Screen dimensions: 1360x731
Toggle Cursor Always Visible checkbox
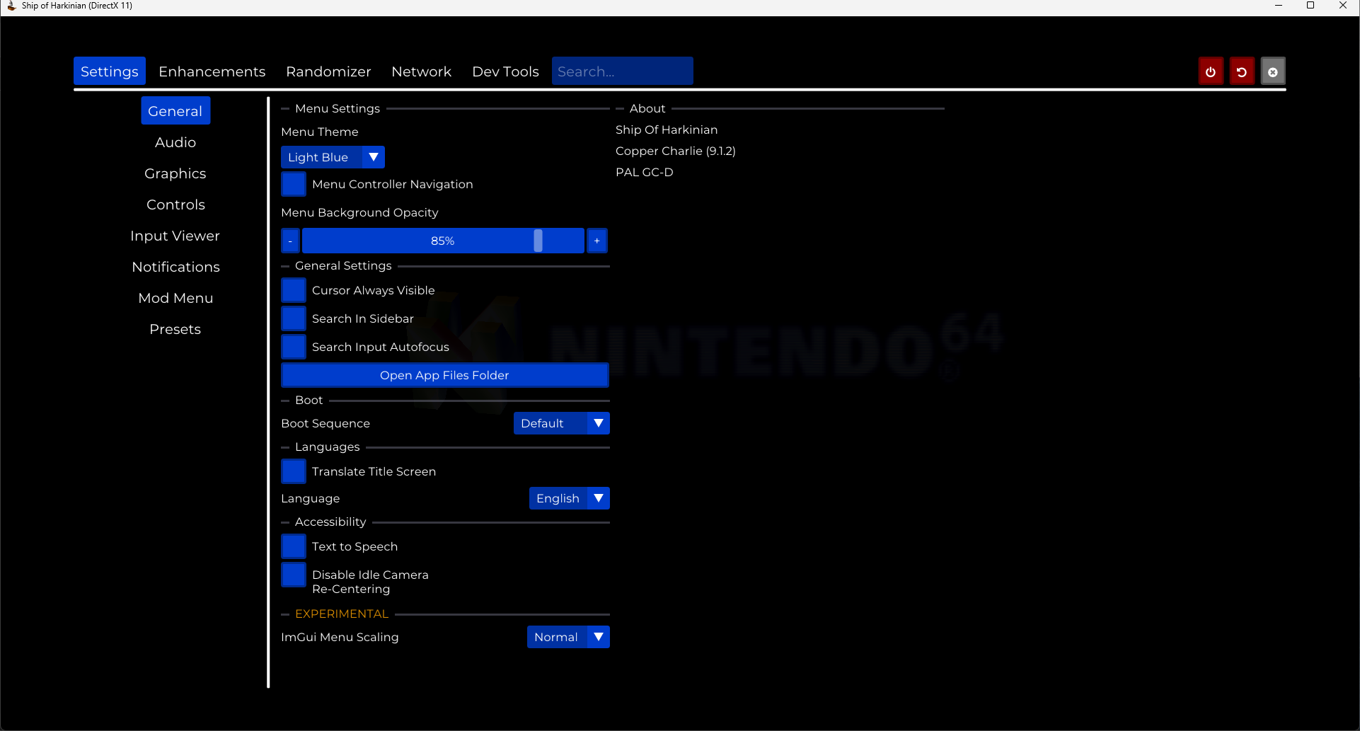coord(294,290)
